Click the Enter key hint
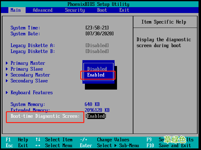 [86, 145]
